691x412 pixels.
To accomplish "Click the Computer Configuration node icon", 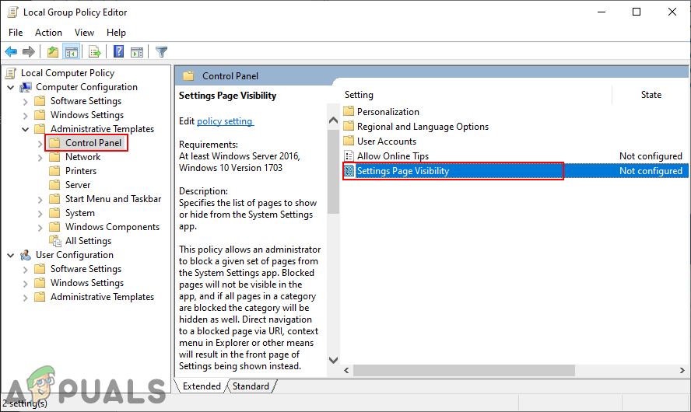I will [x=26, y=87].
